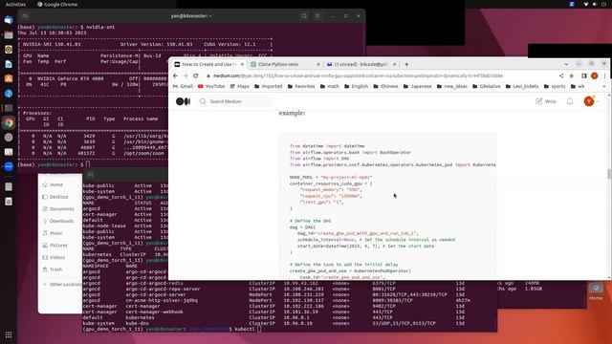612x344 pixels.
Task: Show Applications grid in the dock
Action: pos(9,334)
